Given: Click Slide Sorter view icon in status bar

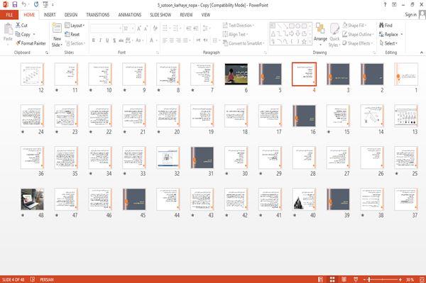Looking at the screenshot, I should [332, 279].
